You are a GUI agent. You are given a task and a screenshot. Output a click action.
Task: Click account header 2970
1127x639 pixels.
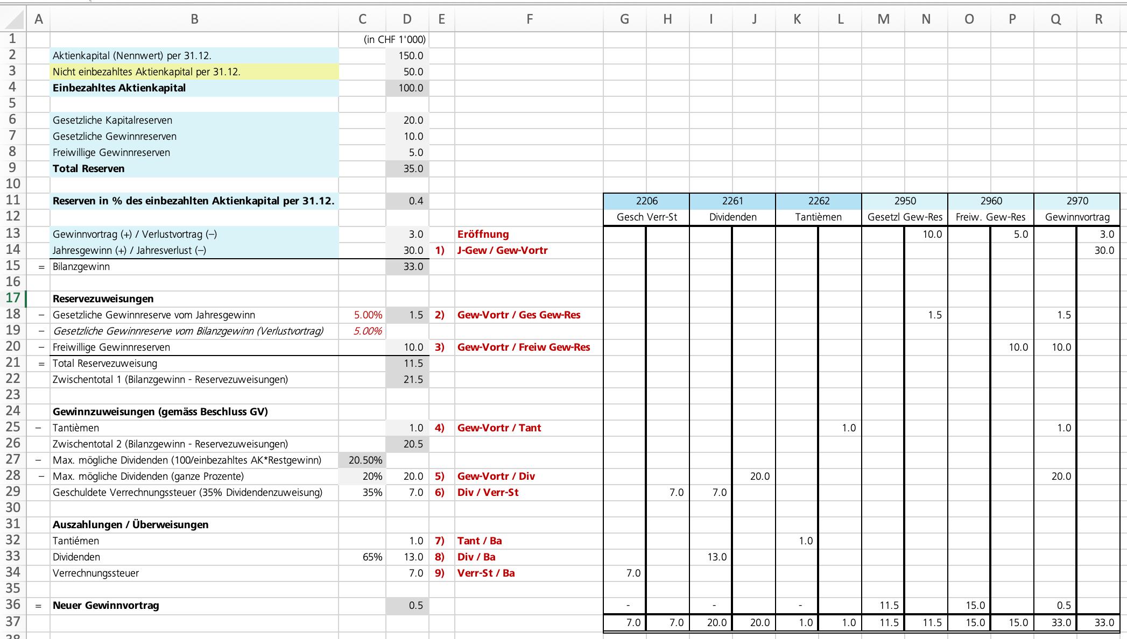1076,201
